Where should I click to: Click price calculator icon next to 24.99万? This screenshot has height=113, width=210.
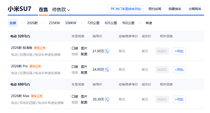click(107, 69)
